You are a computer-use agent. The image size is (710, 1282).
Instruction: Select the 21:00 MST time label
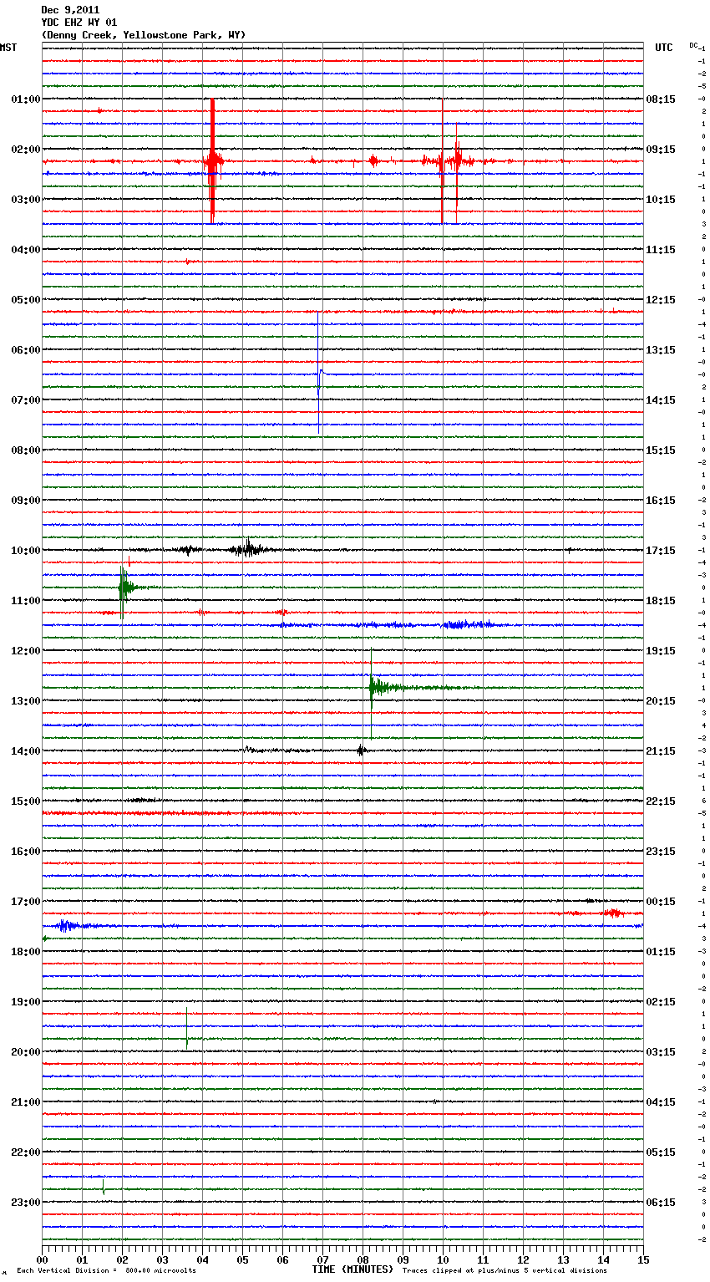[26, 1102]
